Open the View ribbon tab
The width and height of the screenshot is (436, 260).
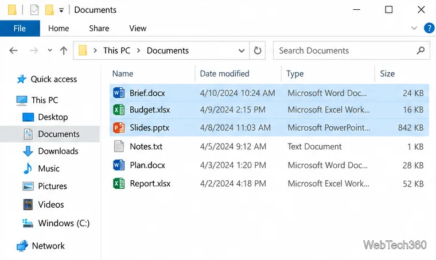(138, 28)
